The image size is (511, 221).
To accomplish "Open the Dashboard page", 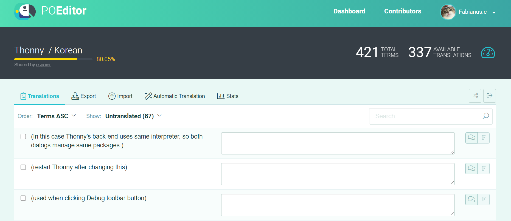I will 349,11.
